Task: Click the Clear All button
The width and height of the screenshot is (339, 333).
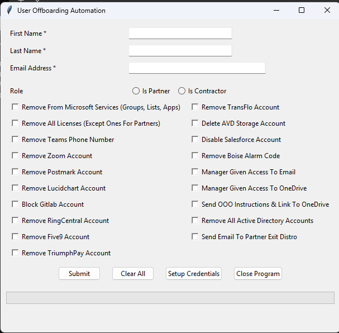Action: coord(133,274)
